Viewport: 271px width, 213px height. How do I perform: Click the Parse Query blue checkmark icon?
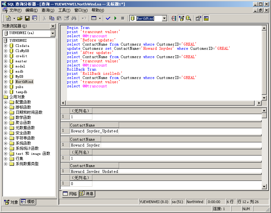108,18
